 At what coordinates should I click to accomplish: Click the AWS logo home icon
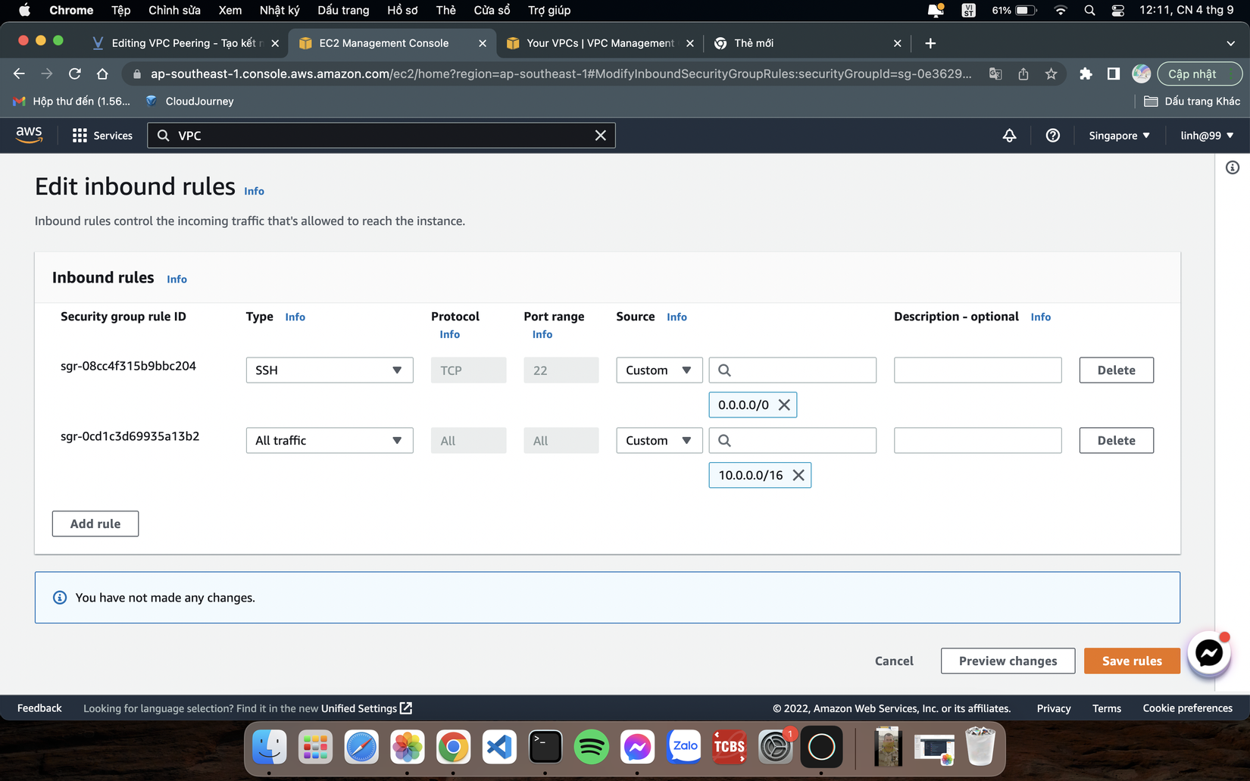tap(29, 135)
